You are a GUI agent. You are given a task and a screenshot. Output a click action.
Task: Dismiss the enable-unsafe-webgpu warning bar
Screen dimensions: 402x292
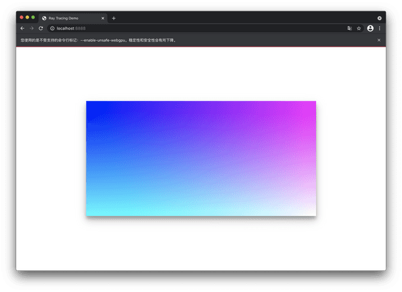[x=379, y=40]
